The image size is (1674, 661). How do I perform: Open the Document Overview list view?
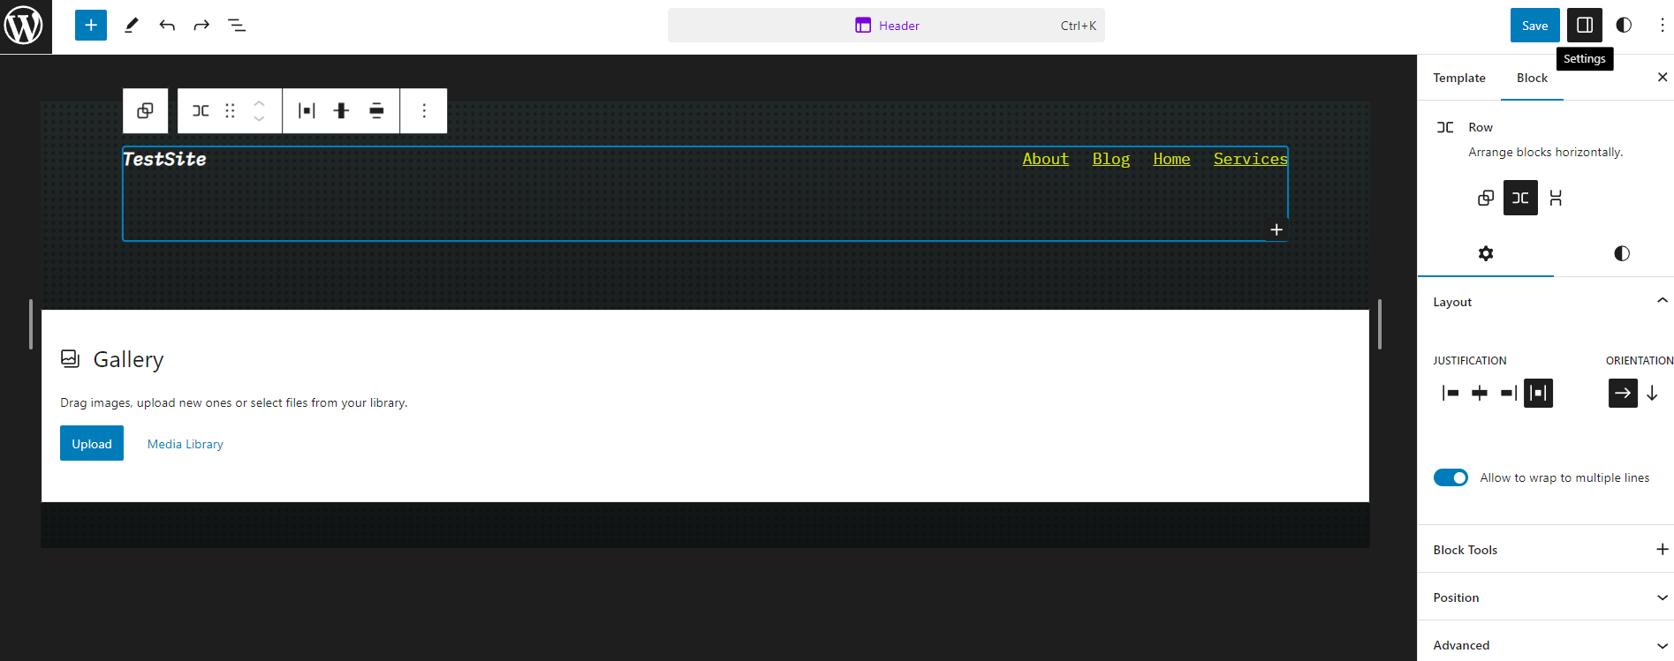[x=237, y=26]
